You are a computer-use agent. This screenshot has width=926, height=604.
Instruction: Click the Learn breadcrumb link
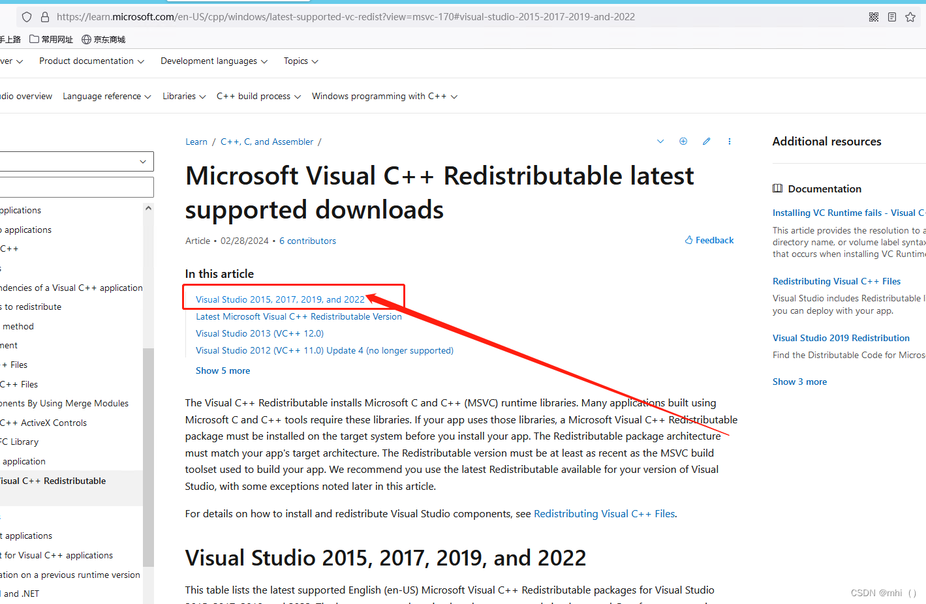(x=196, y=142)
